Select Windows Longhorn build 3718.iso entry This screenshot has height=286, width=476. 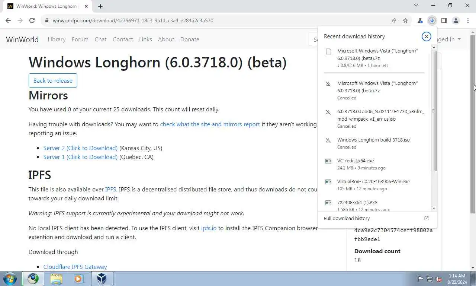[374, 143]
